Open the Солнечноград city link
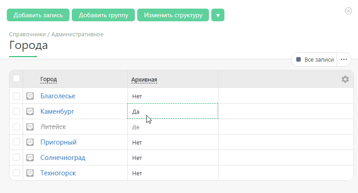This screenshot has width=358, height=193. (x=63, y=158)
